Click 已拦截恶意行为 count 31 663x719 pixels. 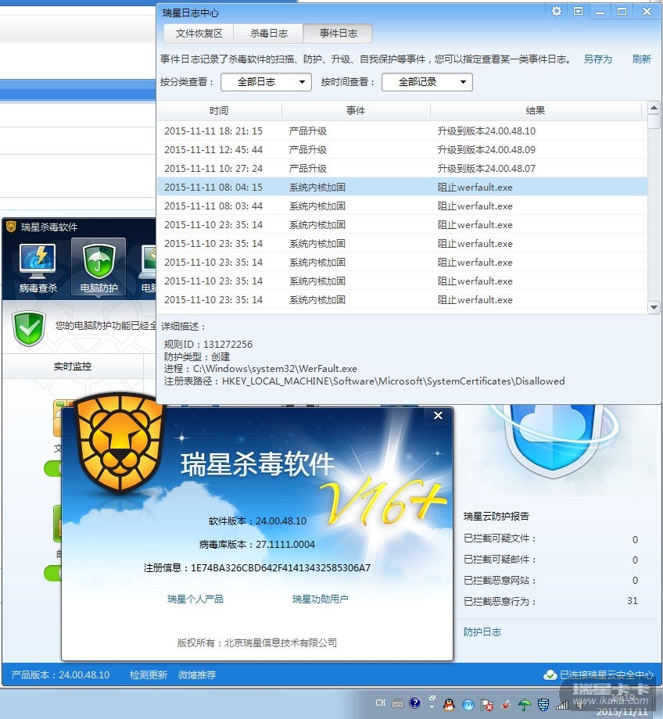[x=633, y=601]
